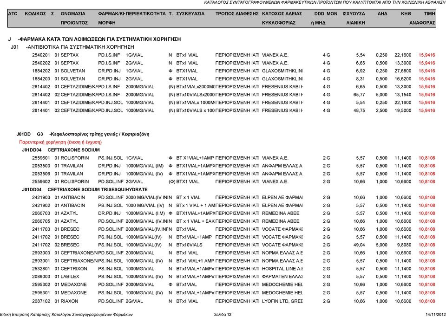Select the product name RIAXON
This screenshot has height=317, width=446.
(69, 301)
